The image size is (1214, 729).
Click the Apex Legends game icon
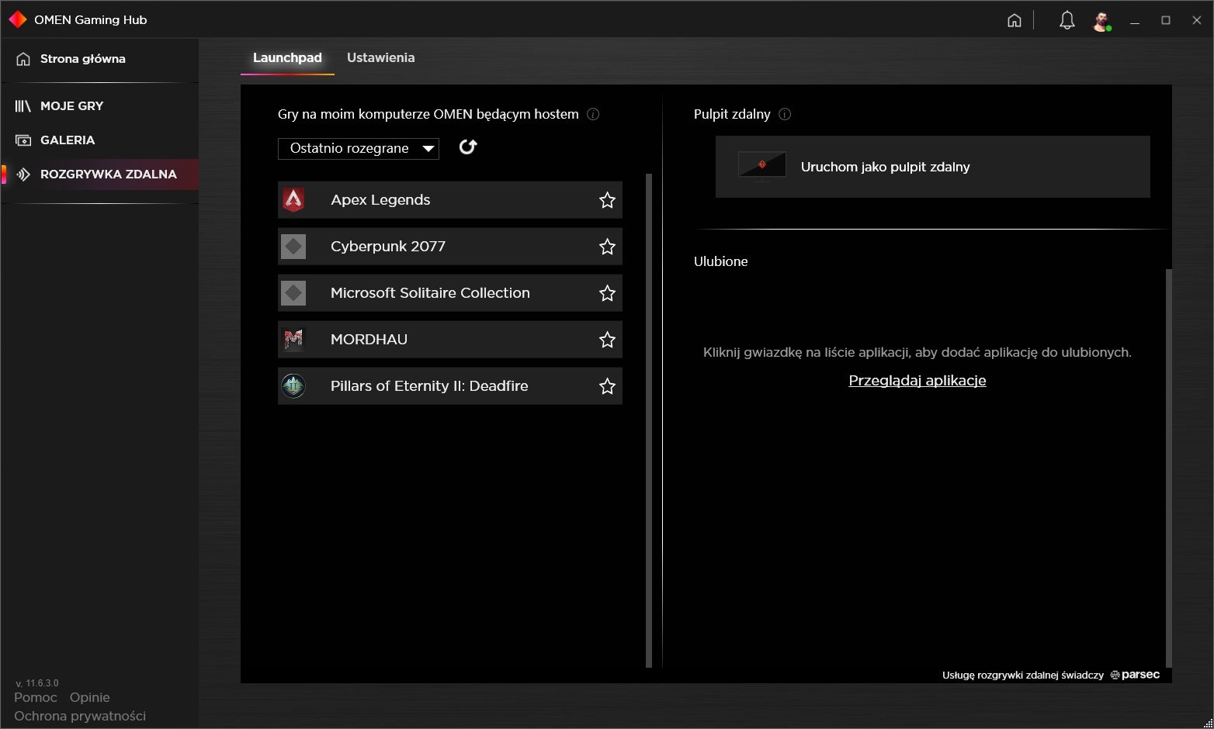point(293,200)
